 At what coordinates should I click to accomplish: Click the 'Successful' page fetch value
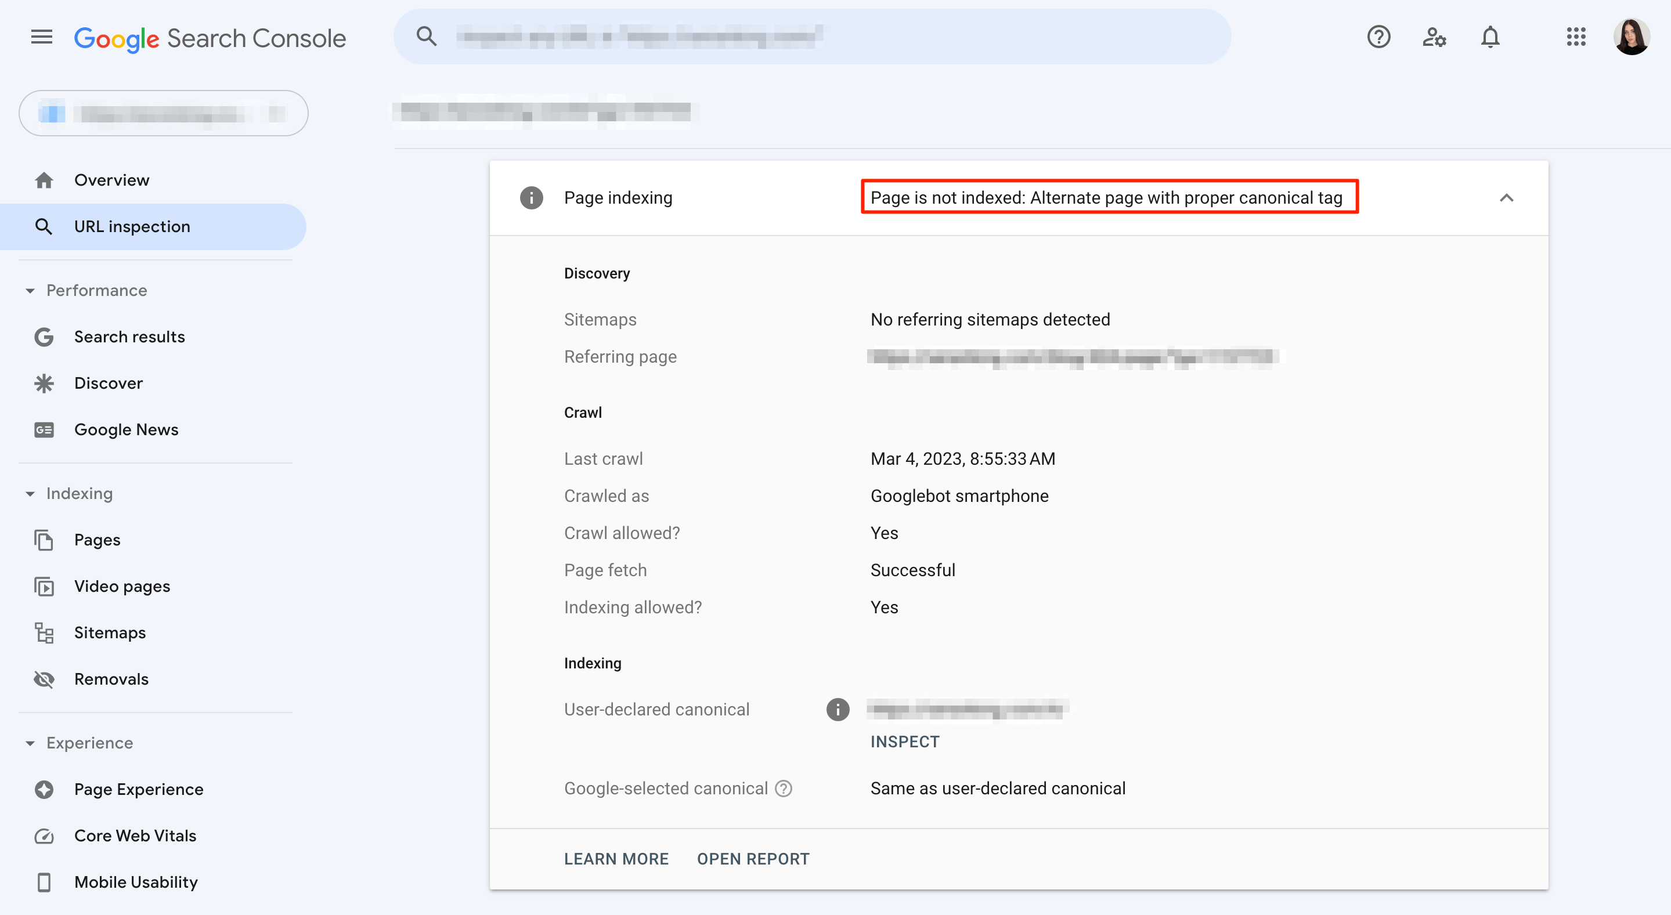click(912, 571)
